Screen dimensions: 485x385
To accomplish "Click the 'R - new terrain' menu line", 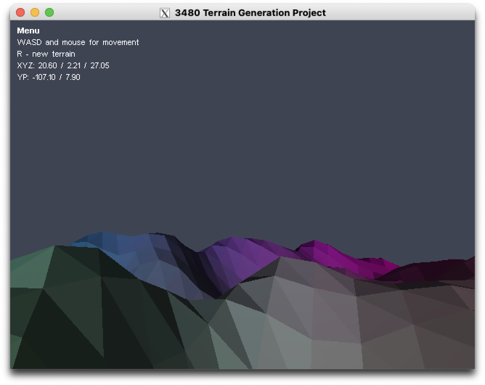I will pyautogui.click(x=46, y=54).
